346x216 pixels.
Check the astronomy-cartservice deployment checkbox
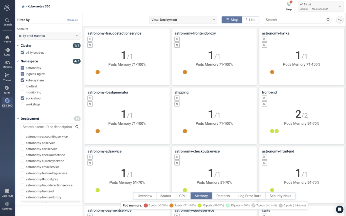coord(22,149)
